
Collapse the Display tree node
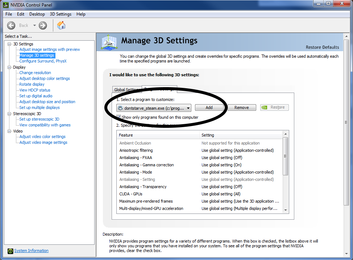(9, 67)
